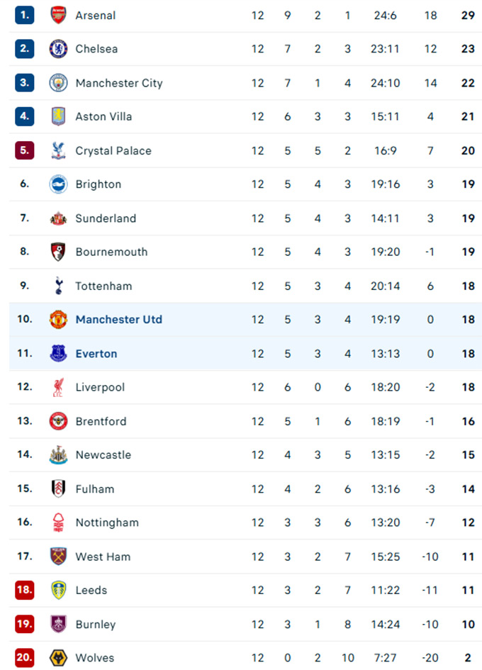Click the West Ham crest icon

tap(58, 557)
